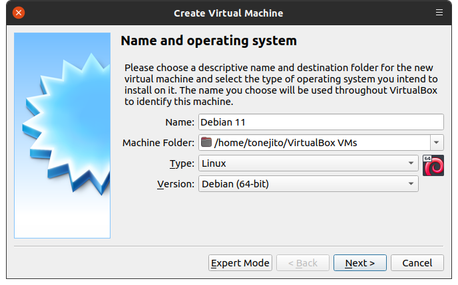Screen dimensions: 458x285
Task: Expand the Machine Folder dropdown arrow
Action: (x=437, y=142)
